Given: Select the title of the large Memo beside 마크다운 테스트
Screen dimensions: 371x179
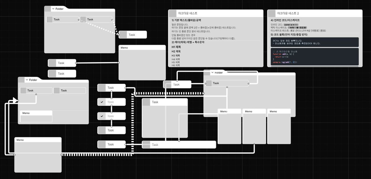Looking at the screenshot, I should click(x=124, y=48).
